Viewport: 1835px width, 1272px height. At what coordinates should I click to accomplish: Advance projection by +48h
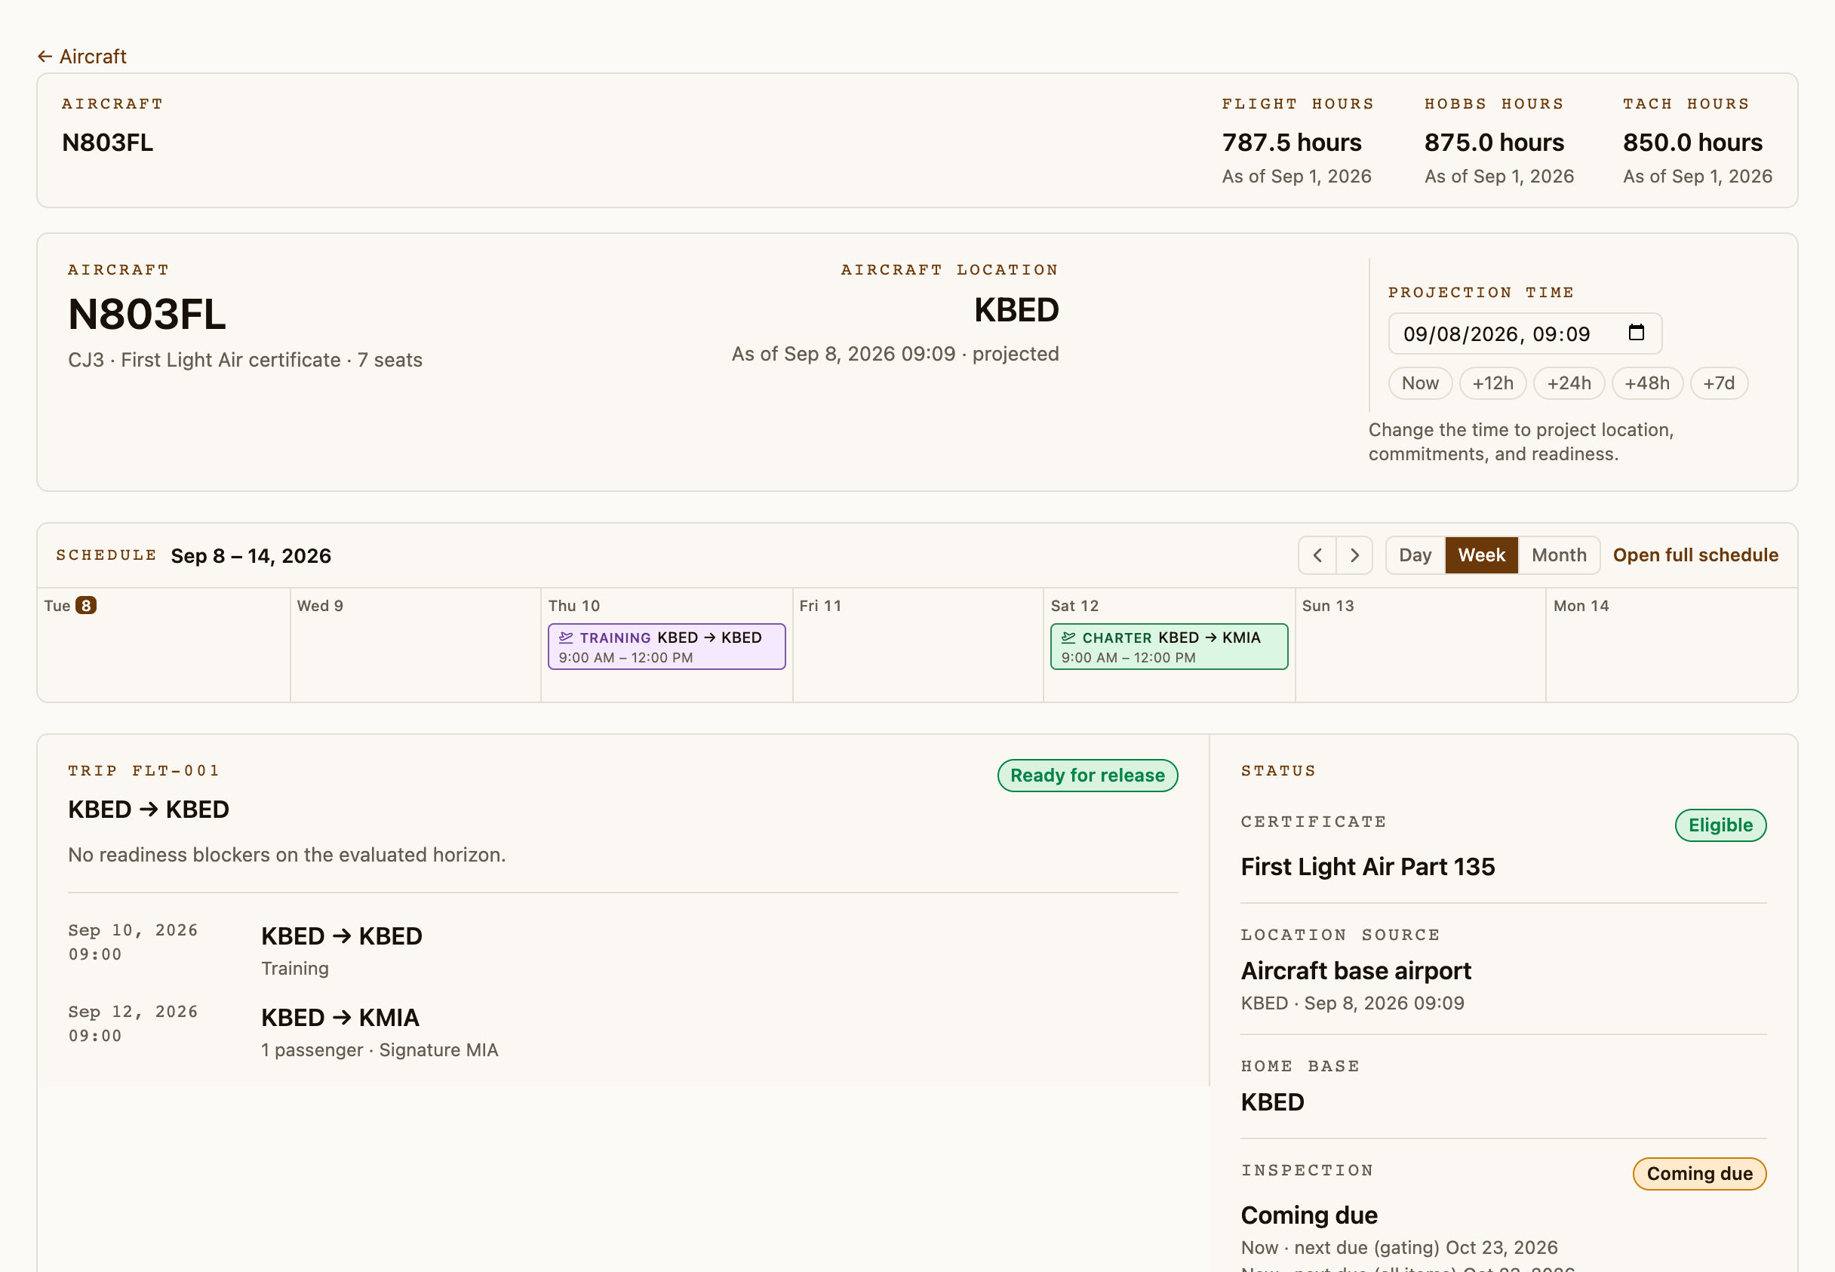coord(1646,383)
